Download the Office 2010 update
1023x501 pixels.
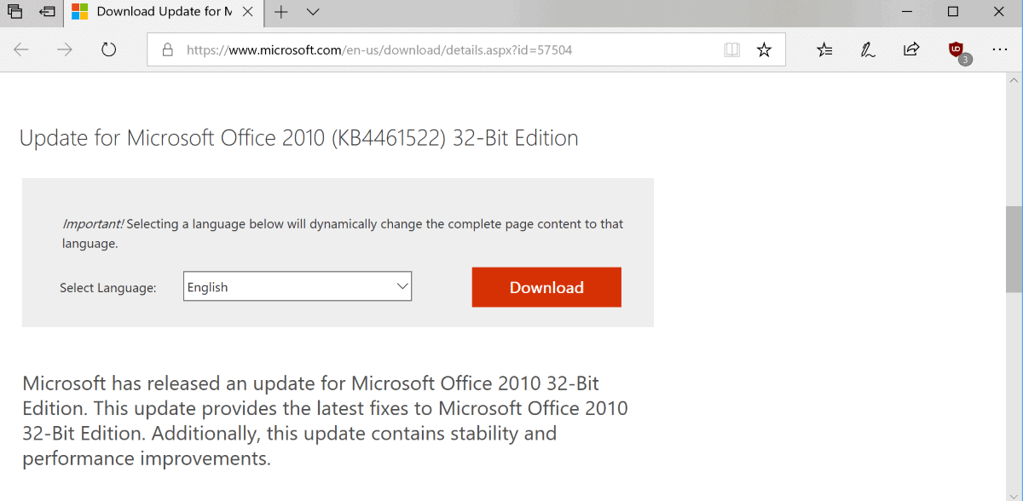click(x=546, y=287)
